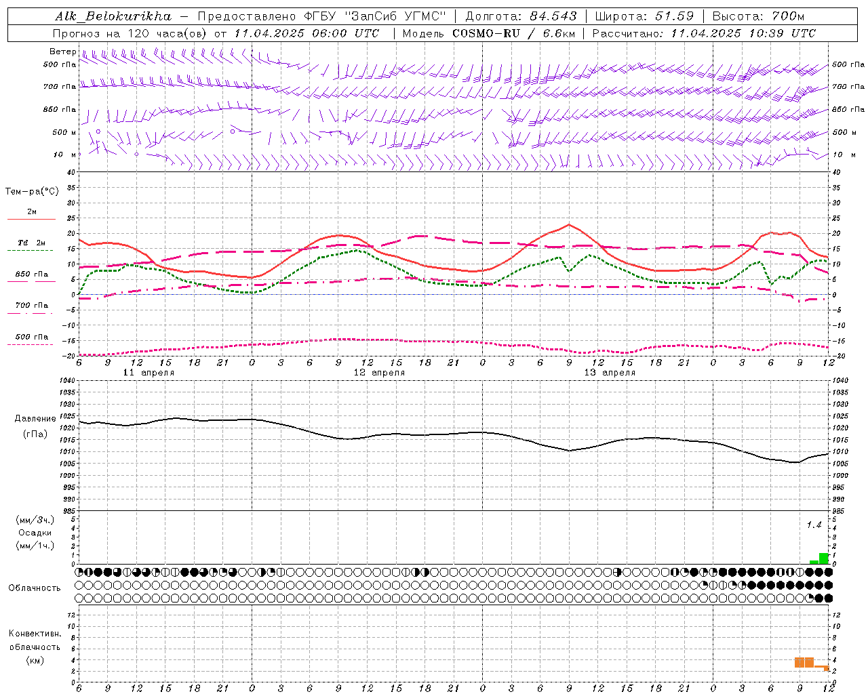Image resolution: width=868 pixels, height=694 pixels.
Task: Click the '(мм/3ч.)' unit label
Action: [35, 520]
